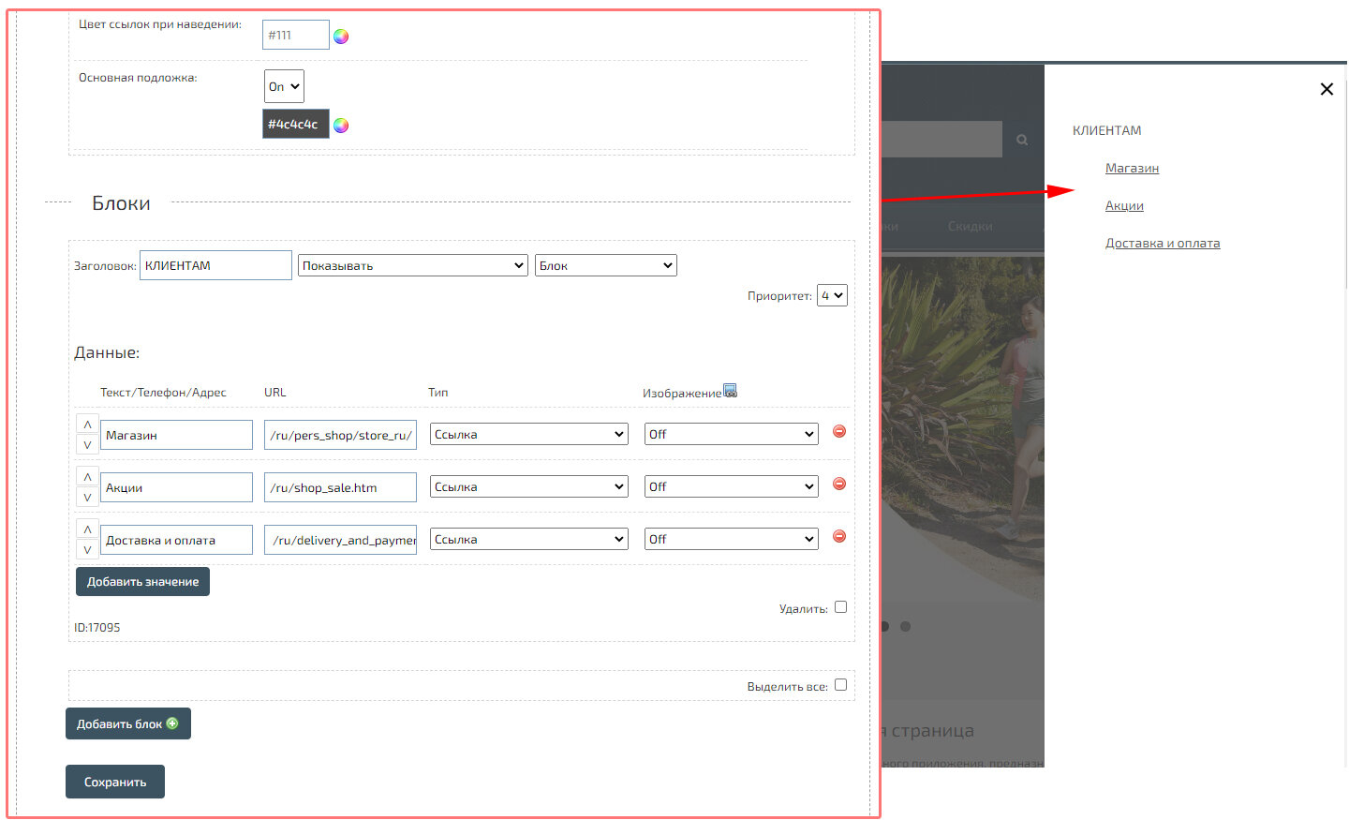
Task: Tick the Удалить checkbox
Action: point(840,607)
